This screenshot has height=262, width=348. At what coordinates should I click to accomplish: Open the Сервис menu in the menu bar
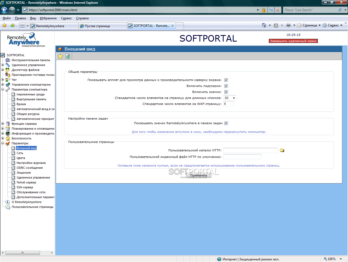click(x=66, y=18)
